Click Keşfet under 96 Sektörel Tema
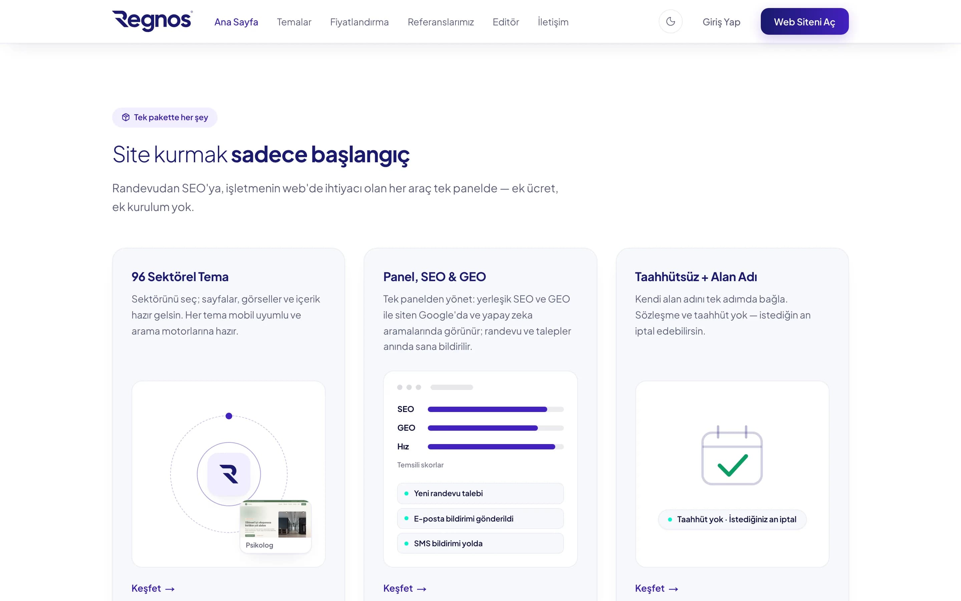This screenshot has width=961, height=601. point(153,588)
